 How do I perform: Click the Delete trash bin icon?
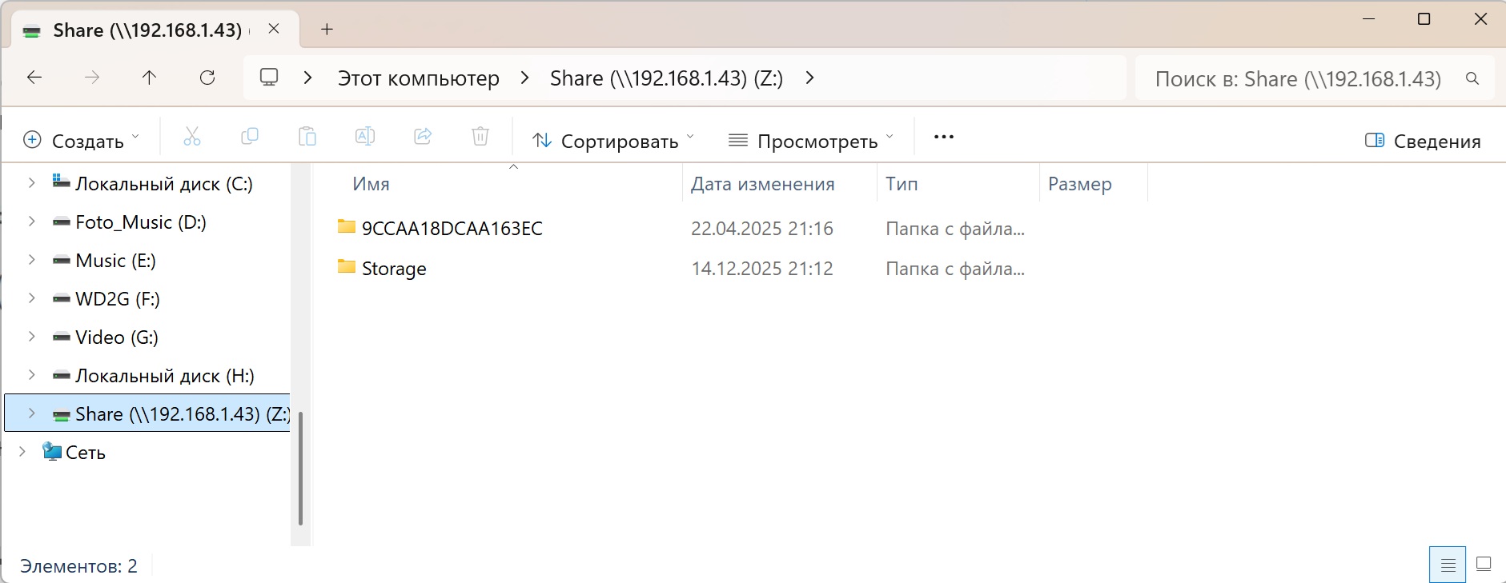coord(480,137)
